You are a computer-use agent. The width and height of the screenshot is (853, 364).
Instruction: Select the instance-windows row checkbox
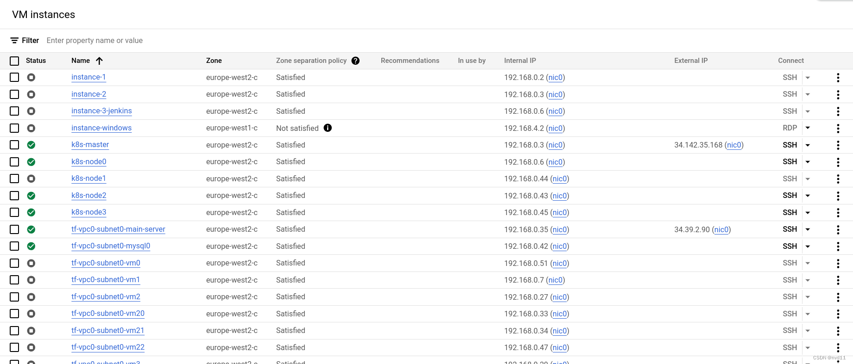pyautogui.click(x=14, y=128)
